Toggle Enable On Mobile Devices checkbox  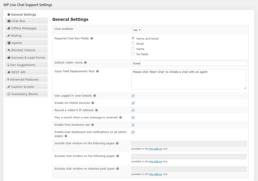133,103
